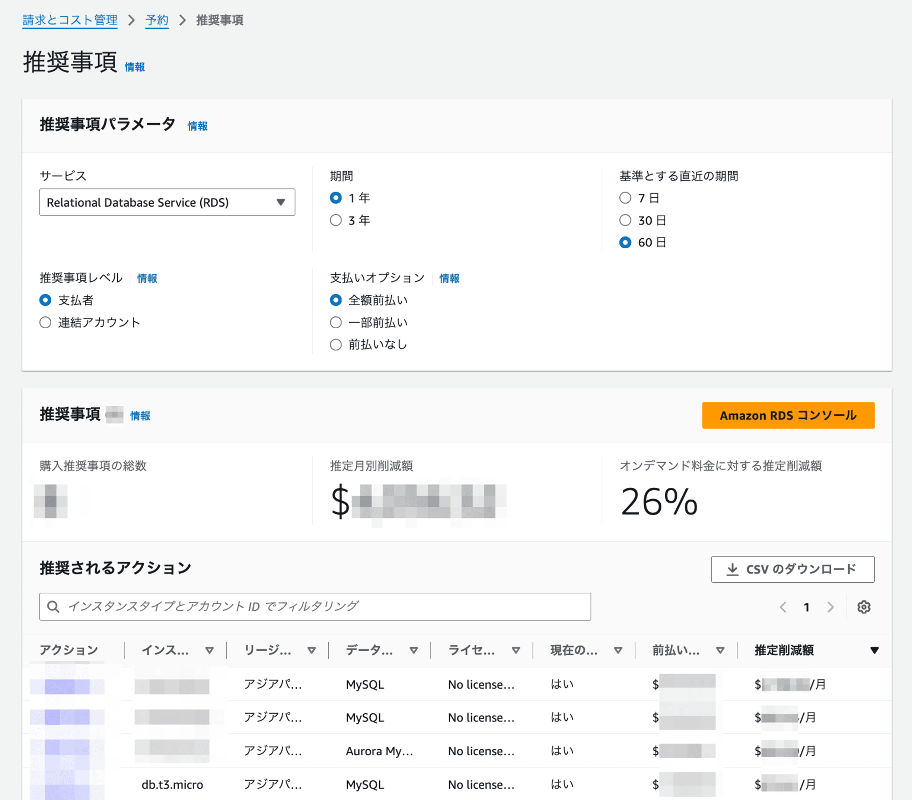Viewport: 912px width, 800px height.
Task: Click 26% estimated savings value
Action: (x=659, y=502)
